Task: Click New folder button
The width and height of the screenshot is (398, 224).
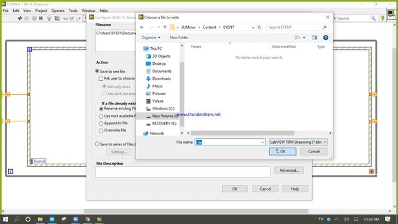Action: tap(178, 37)
